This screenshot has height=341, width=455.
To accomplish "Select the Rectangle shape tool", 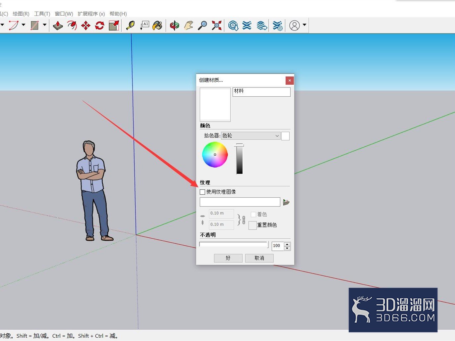I will 34,25.
